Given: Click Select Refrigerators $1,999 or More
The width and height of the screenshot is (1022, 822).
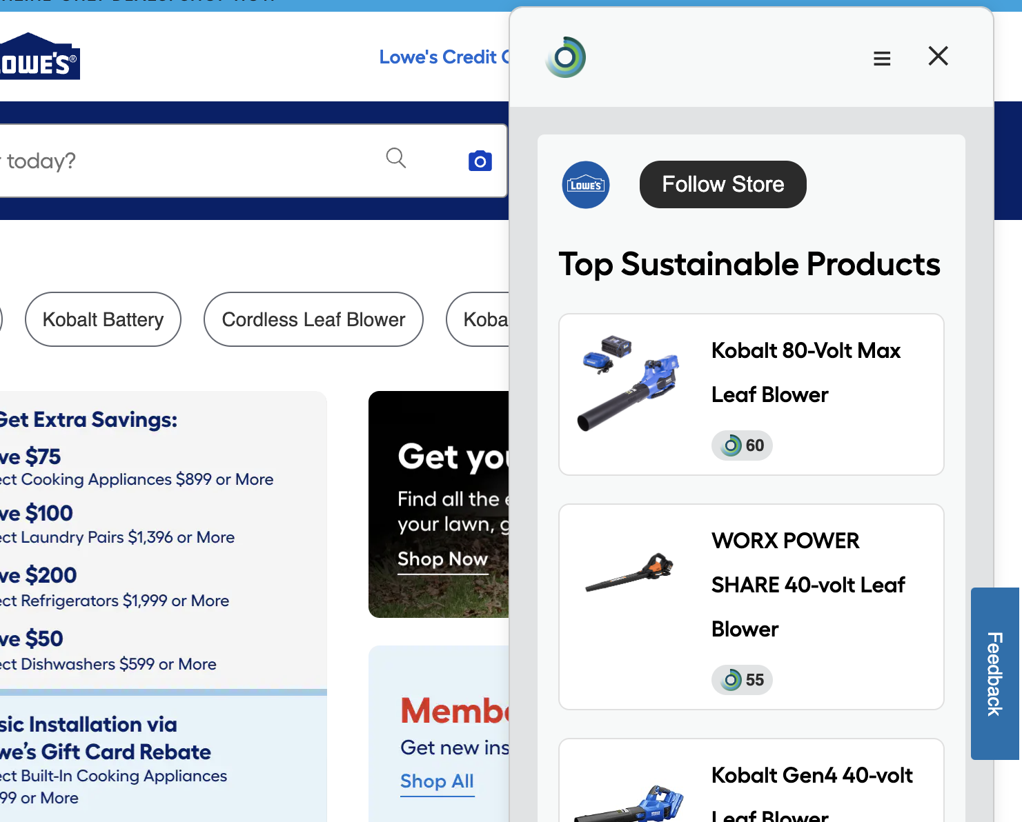Looking at the screenshot, I should pyautogui.click(x=115, y=601).
